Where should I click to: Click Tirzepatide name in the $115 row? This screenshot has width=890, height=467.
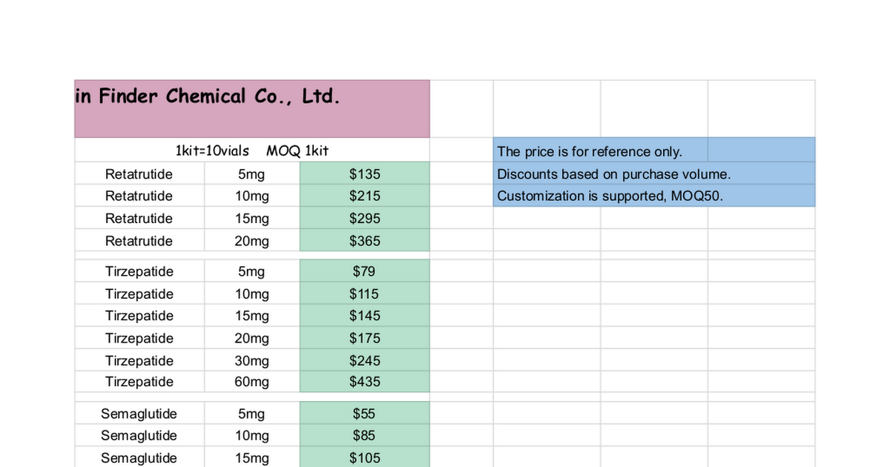coord(139,294)
